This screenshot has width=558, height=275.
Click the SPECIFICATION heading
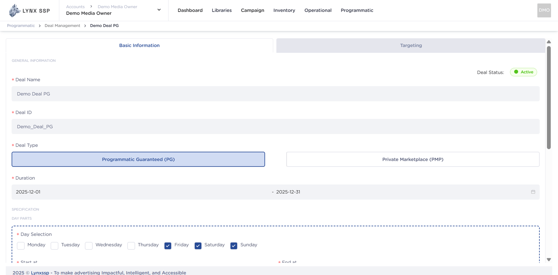(x=25, y=209)
